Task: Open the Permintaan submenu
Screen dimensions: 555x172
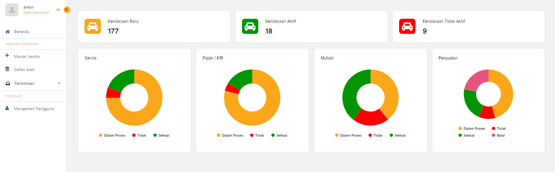Action: pyautogui.click(x=24, y=83)
